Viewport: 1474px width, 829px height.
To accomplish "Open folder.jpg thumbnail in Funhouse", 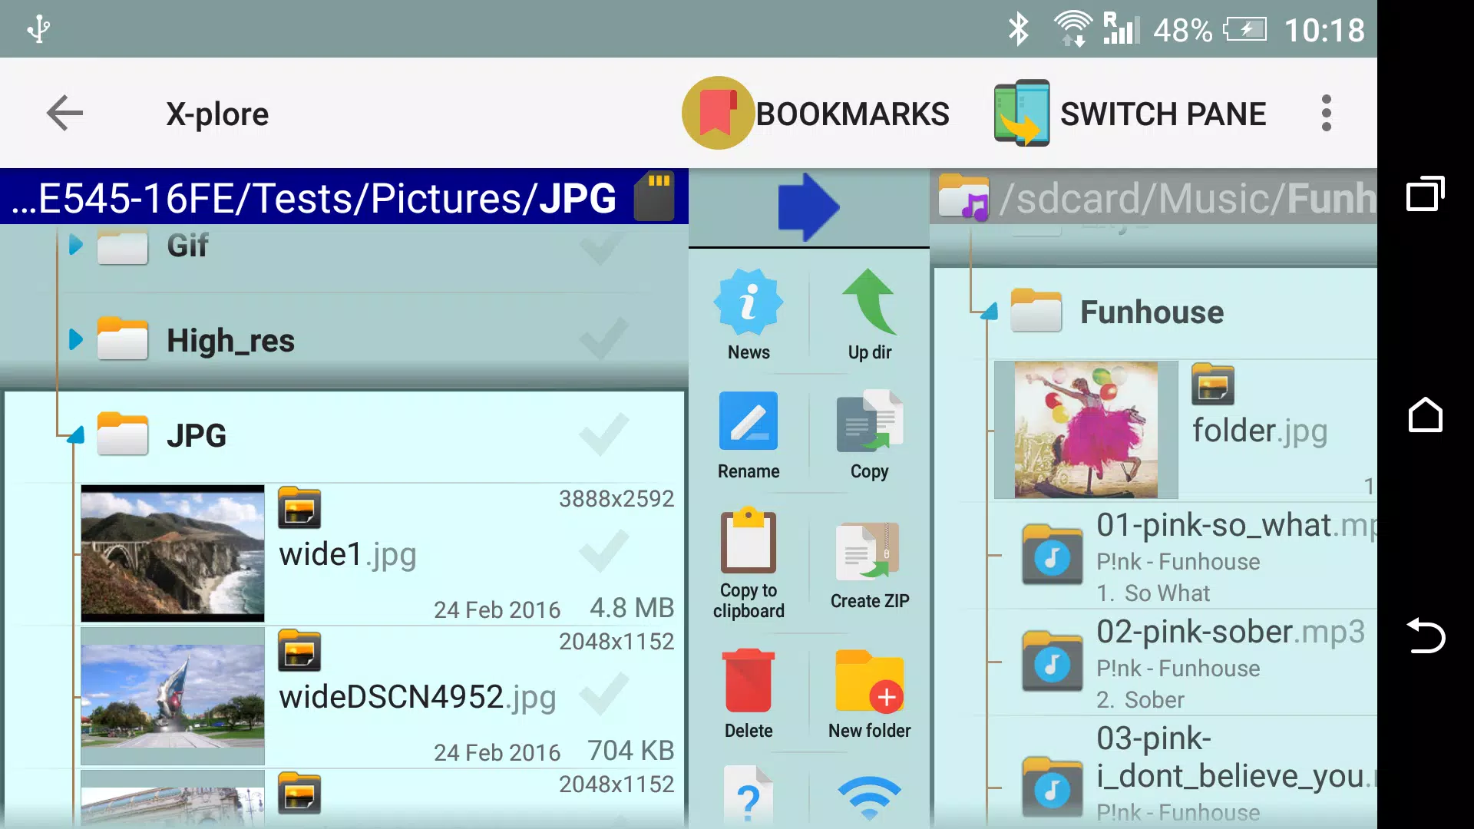I will (1086, 429).
